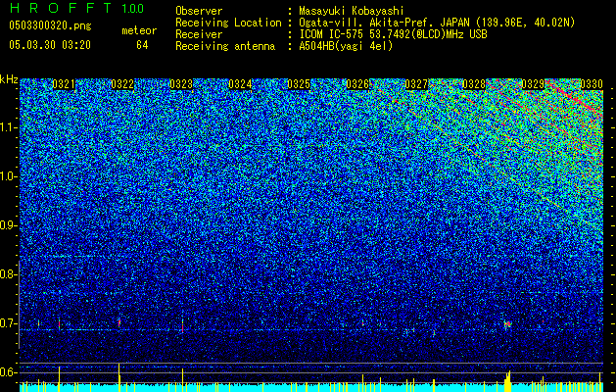Click the kHz axis unit label

[x=9, y=79]
